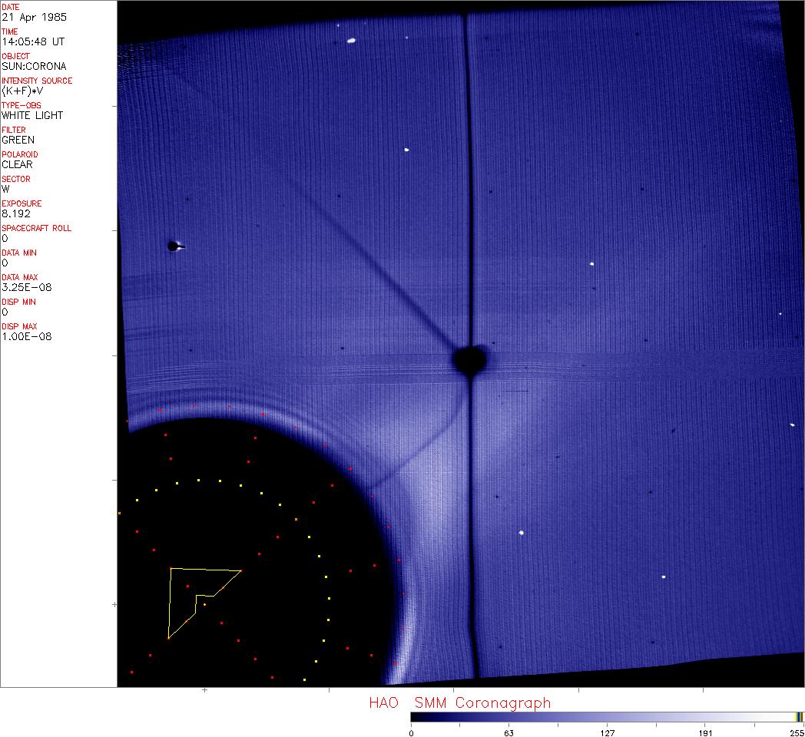Click the SUN:CORONA object value
Viewport: 805px width, 737px height.
pos(34,66)
